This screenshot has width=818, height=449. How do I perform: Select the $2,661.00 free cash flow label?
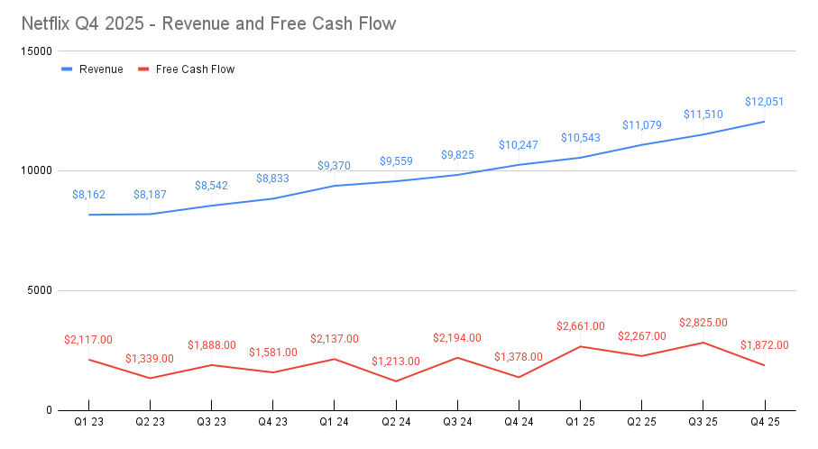(x=580, y=326)
